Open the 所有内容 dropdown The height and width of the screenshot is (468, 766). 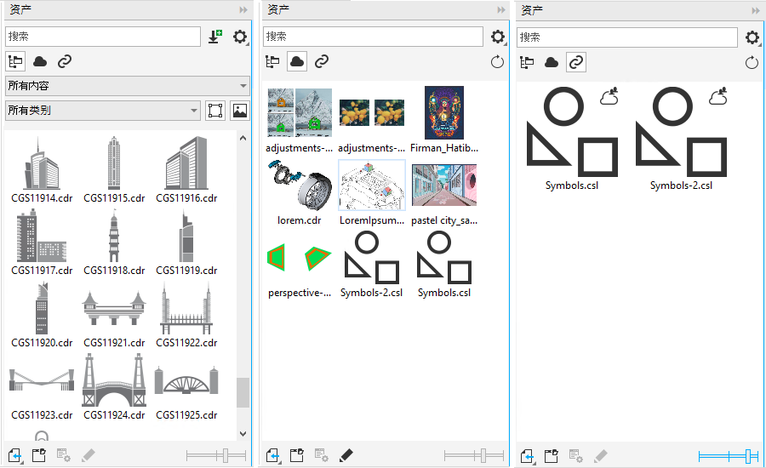coord(127,86)
